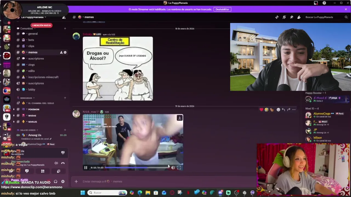Open the Help question mark icon

[x=324, y=3]
